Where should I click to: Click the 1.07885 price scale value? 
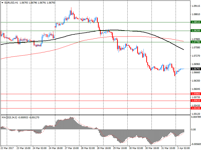point(196,39)
